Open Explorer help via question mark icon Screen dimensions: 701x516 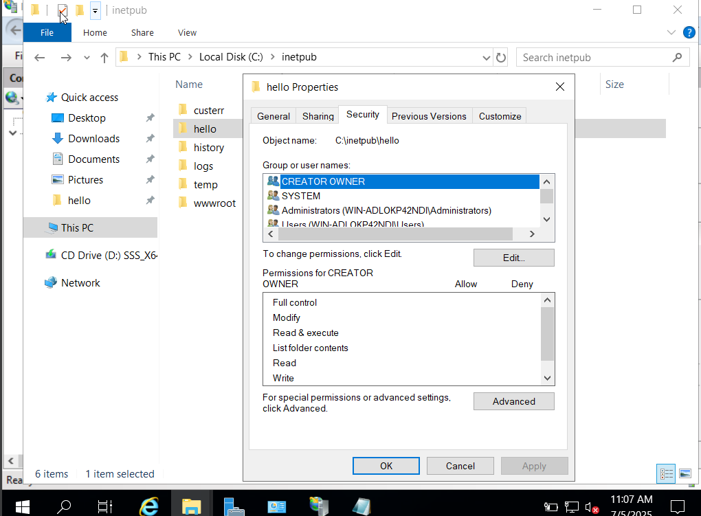pos(689,32)
